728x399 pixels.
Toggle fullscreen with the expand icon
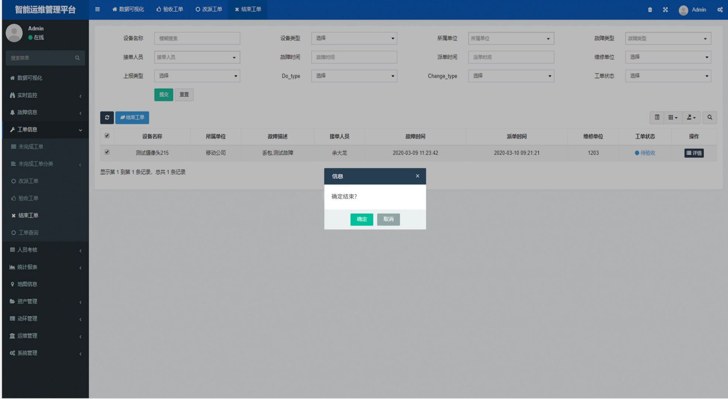tap(665, 10)
